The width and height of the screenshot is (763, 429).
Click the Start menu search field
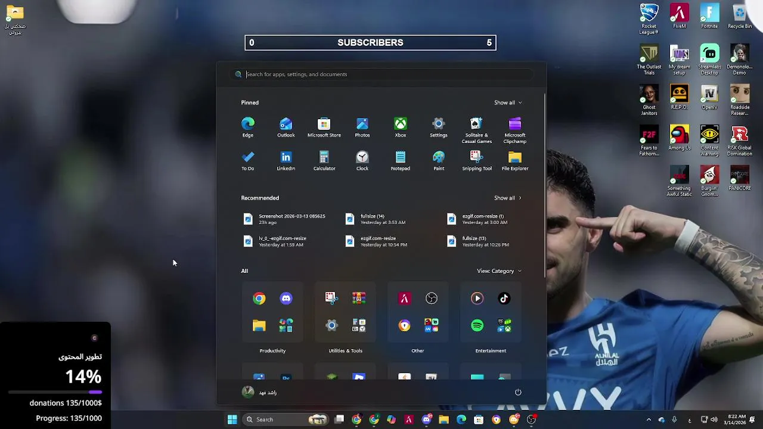381,74
